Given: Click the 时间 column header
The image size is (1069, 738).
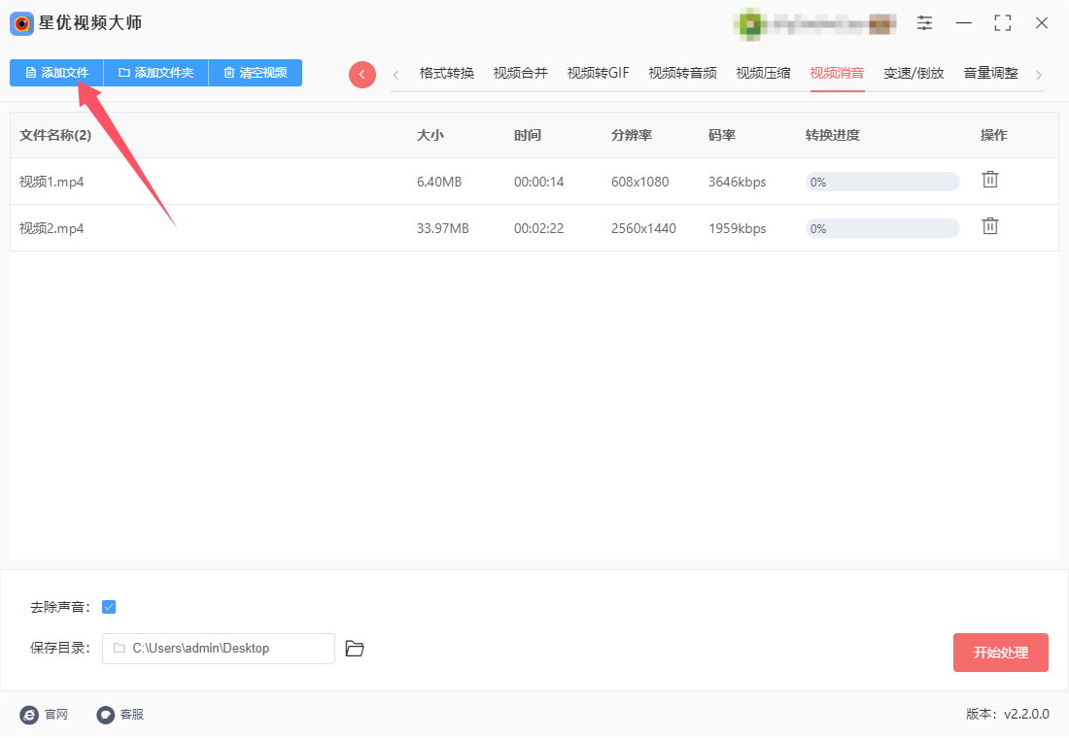Looking at the screenshot, I should point(528,135).
